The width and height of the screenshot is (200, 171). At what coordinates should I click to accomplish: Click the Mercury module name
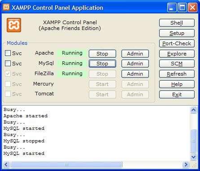pos(43,84)
